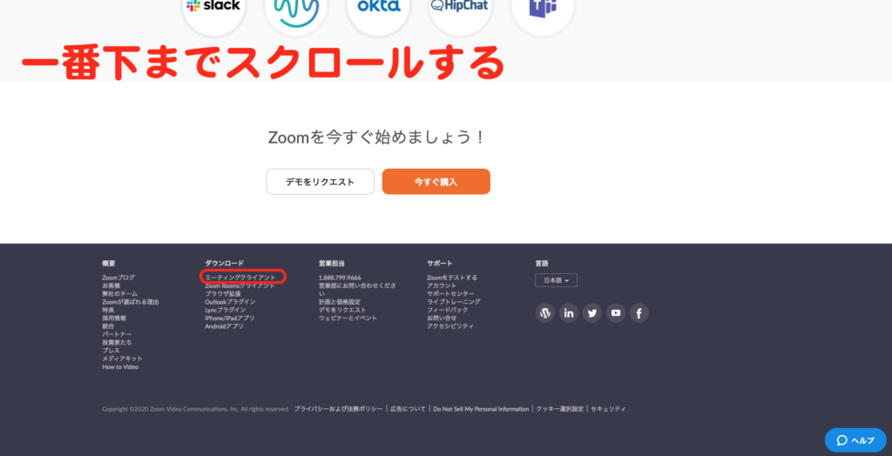Open the Twitter social icon
The width and height of the screenshot is (892, 456).
click(592, 312)
